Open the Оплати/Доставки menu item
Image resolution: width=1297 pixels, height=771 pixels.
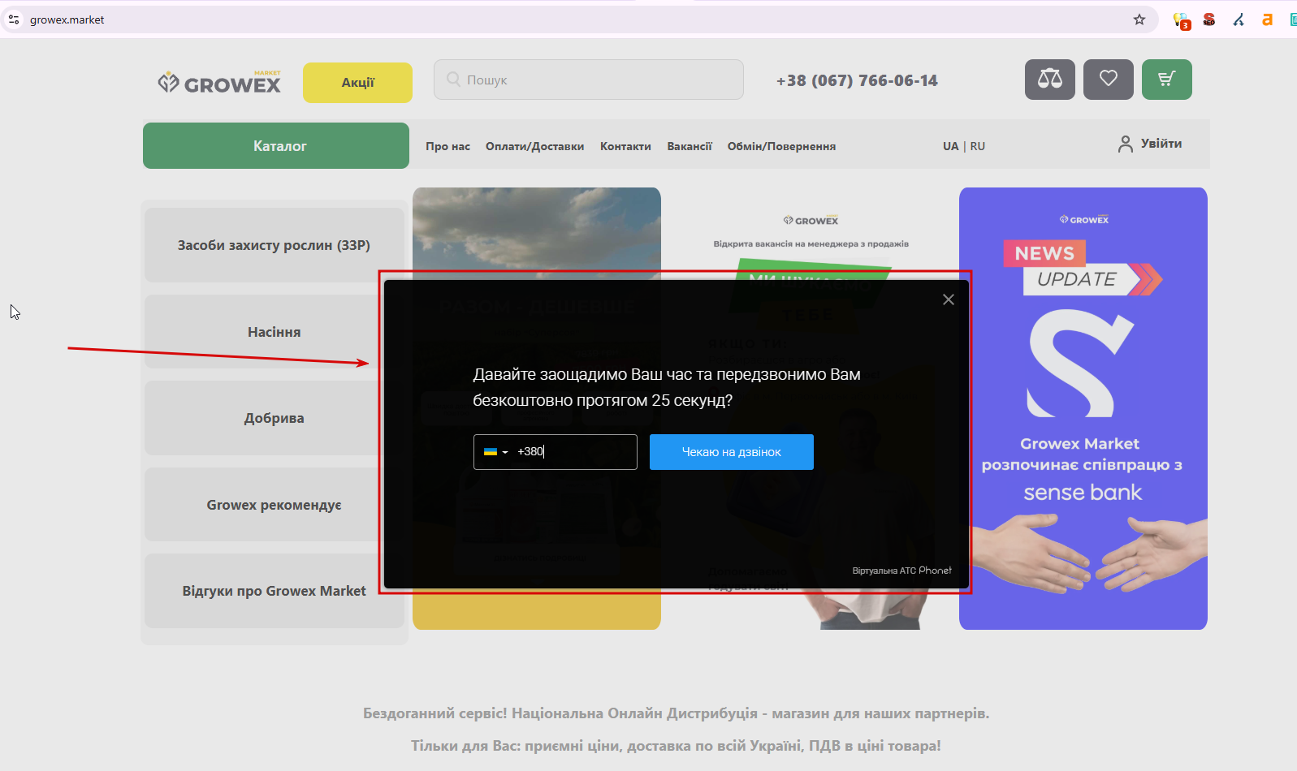click(x=535, y=146)
